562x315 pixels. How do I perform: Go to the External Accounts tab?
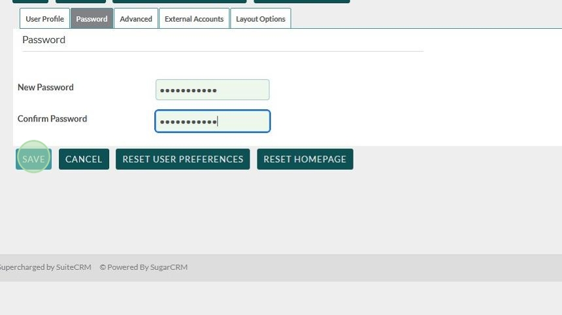click(x=194, y=19)
